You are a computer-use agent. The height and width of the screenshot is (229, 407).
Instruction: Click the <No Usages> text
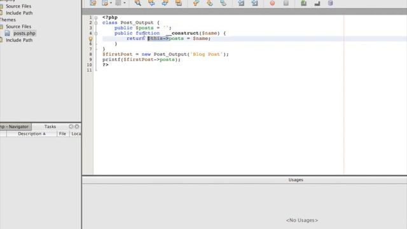pyautogui.click(x=302, y=220)
